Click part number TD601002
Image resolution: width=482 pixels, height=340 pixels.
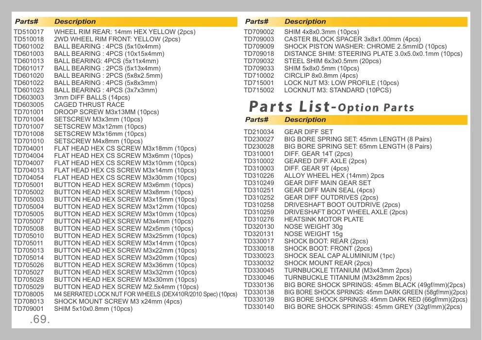29,47
